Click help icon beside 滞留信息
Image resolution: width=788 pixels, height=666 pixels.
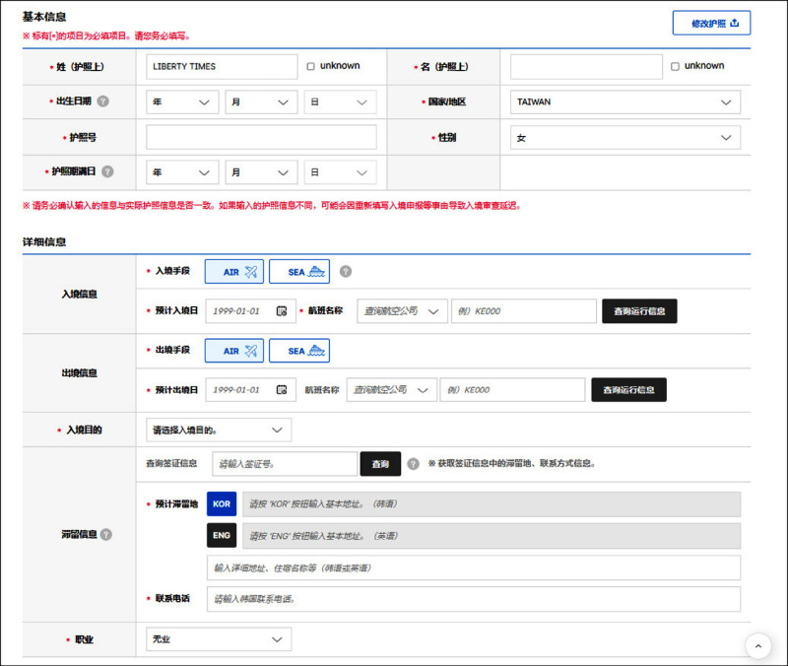[106, 534]
